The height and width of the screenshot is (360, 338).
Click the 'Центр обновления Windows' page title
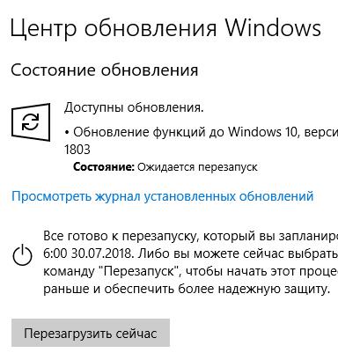coord(165,28)
